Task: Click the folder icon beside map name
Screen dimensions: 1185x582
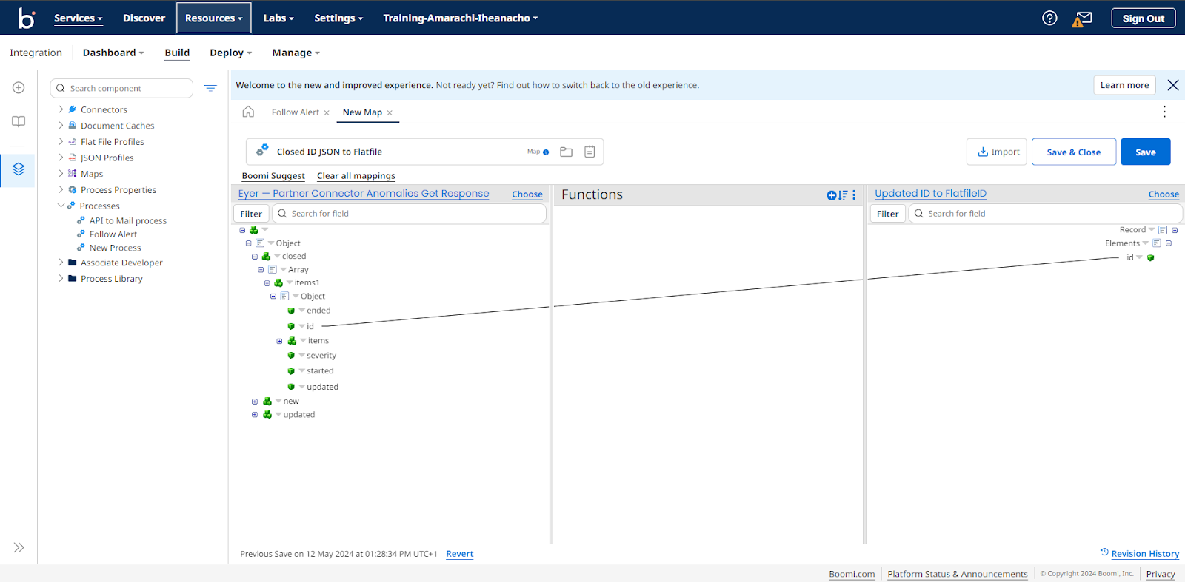Action: [x=566, y=152]
